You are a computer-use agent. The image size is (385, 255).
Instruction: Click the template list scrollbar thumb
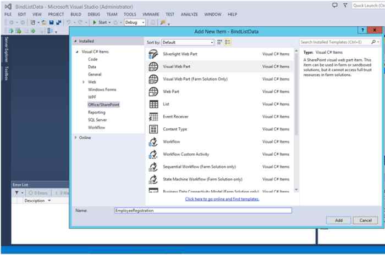coord(296,94)
